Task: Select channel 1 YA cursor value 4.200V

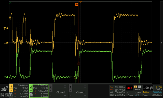Action: pyautogui.click(x=25, y=91)
